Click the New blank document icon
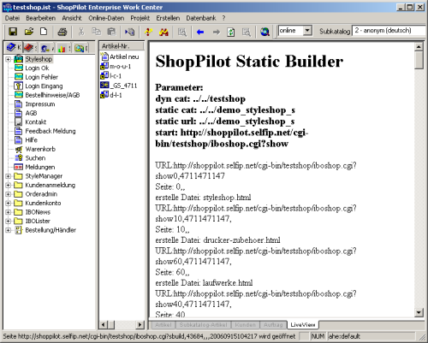This screenshot has height=343, width=428. pyautogui.click(x=44, y=32)
